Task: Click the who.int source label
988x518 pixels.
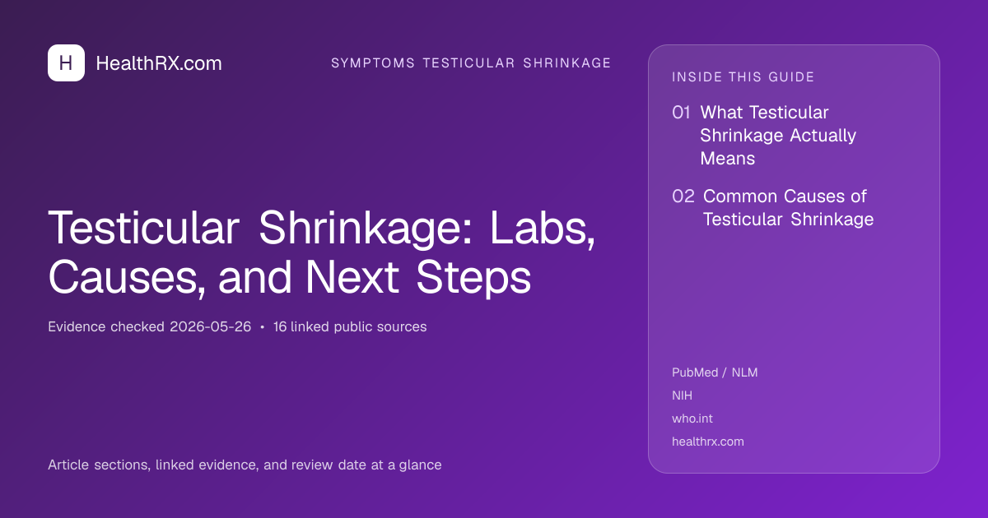Action: [692, 419]
